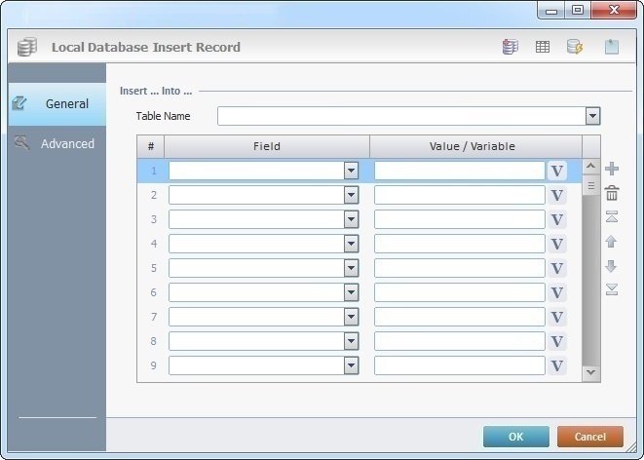
Task: Click the sticky note icon in header
Action: [x=611, y=47]
